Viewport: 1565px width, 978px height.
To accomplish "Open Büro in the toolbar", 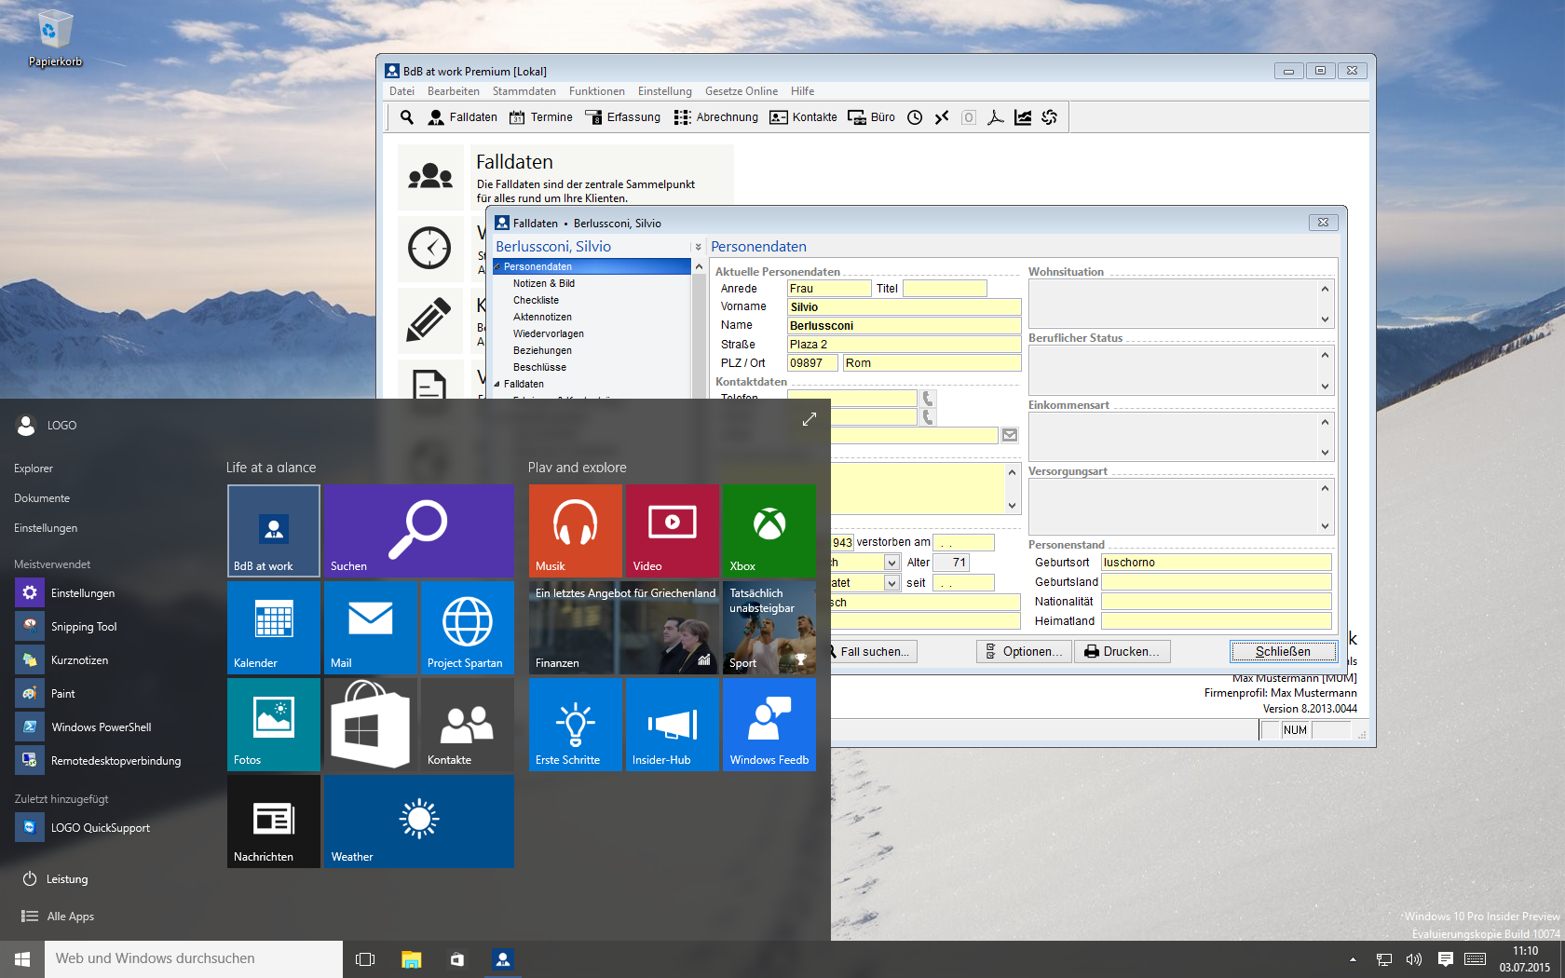I will [872, 117].
